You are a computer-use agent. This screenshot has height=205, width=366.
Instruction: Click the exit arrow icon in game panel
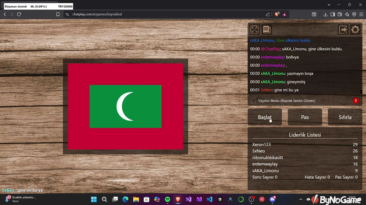point(343,30)
